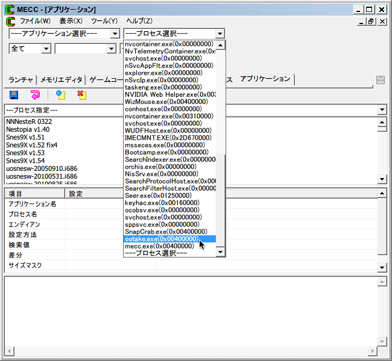Select Bootcamp.exe(0x00000000) process
The height and width of the screenshot is (361, 392).
pos(169,152)
